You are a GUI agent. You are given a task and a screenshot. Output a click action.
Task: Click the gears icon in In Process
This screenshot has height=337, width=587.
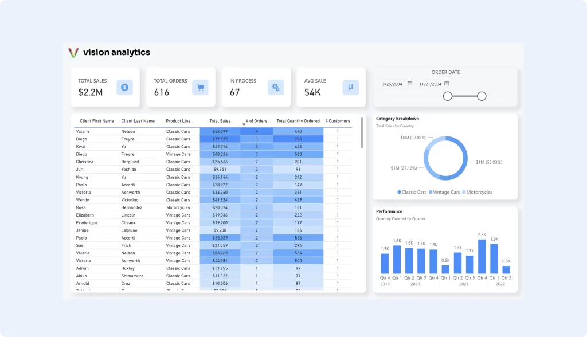[276, 87]
